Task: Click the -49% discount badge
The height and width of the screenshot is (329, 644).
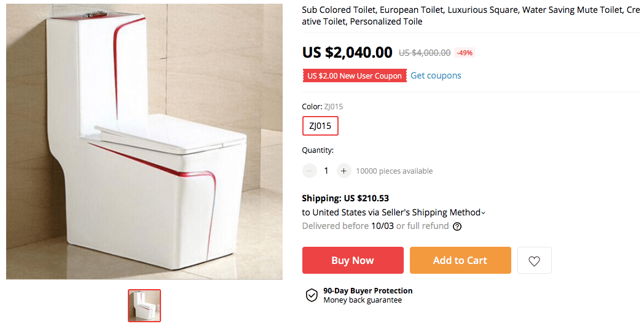Action: [465, 53]
